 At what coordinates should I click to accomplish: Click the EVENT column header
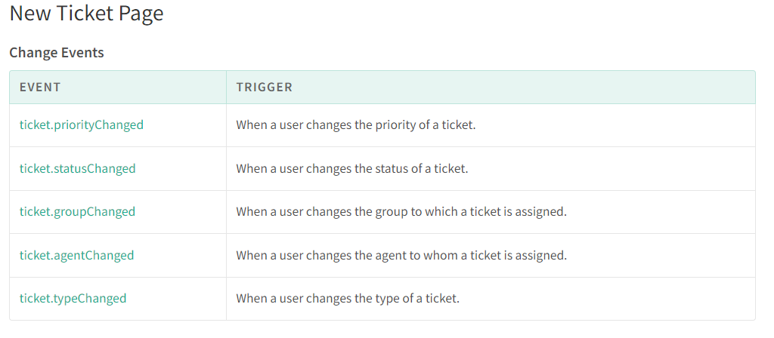(40, 88)
